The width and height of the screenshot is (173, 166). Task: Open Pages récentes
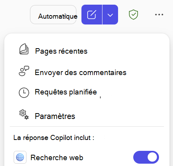pyautogui.click(x=61, y=51)
